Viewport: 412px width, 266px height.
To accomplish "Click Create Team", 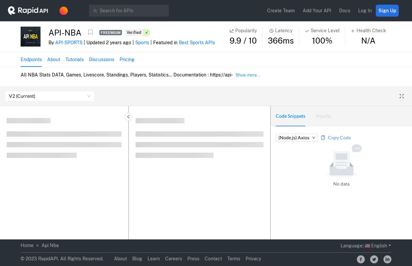I will pos(281,11).
